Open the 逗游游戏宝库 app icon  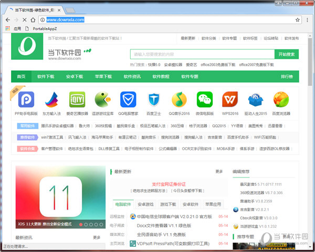click(x=103, y=99)
